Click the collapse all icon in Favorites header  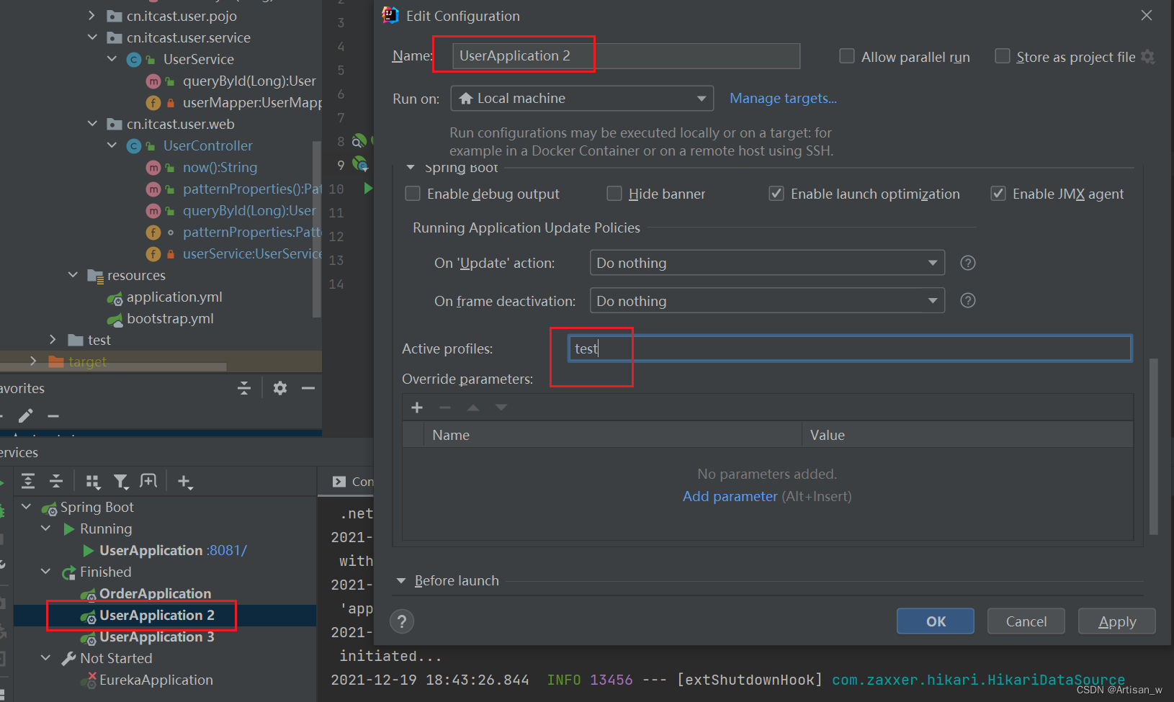click(244, 388)
